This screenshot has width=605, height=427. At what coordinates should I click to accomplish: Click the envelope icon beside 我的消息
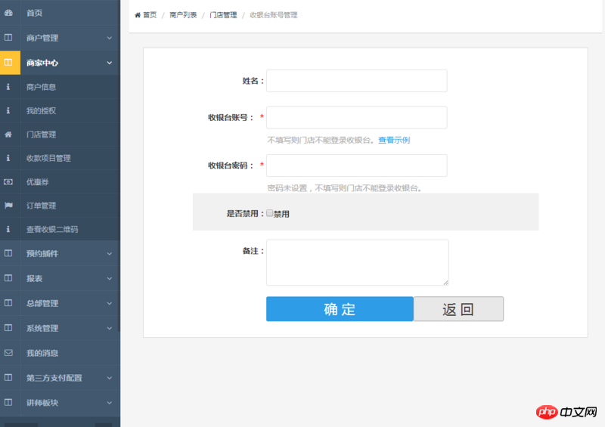click(x=8, y=352)
